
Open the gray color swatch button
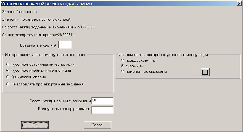pyautogui.click(x=205, y=72)
